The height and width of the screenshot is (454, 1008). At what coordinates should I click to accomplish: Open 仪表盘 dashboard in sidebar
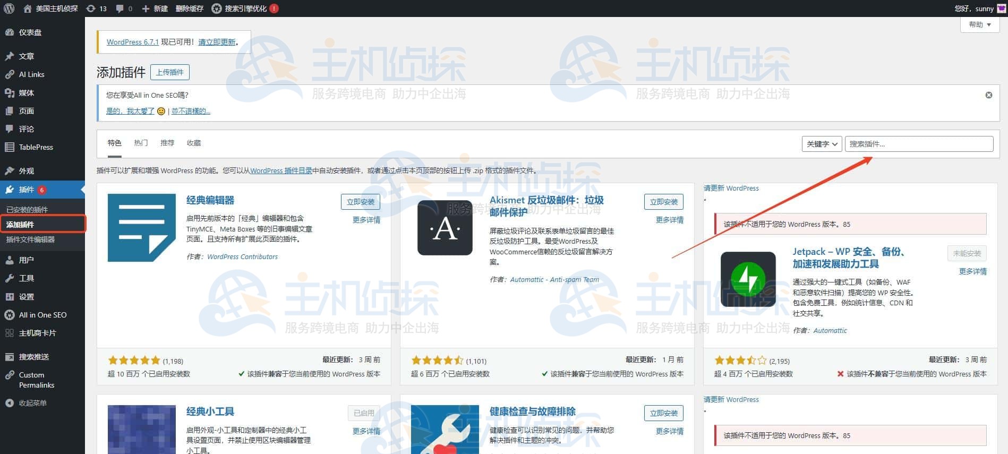pyautogui.click(x=42, y=32)
